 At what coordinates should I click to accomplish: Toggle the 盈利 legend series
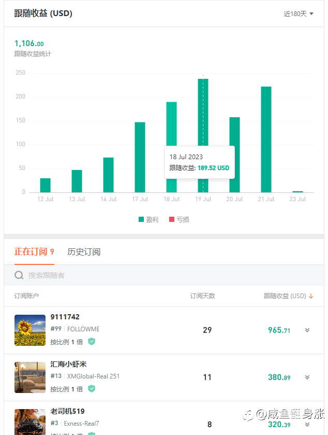tap(148, 219)
